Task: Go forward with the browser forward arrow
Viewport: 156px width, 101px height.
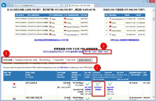Action: (9, 5)
